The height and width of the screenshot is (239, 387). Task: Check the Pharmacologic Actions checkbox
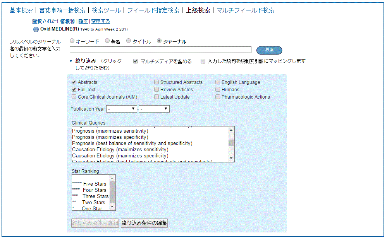[217, 97]
